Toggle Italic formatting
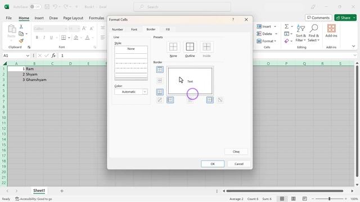 point(44,38)
